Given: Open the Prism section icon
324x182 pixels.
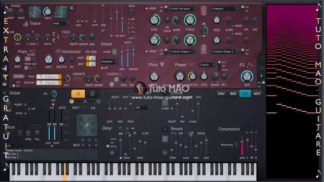Looking at the screenshot, I should click(33, 51).
